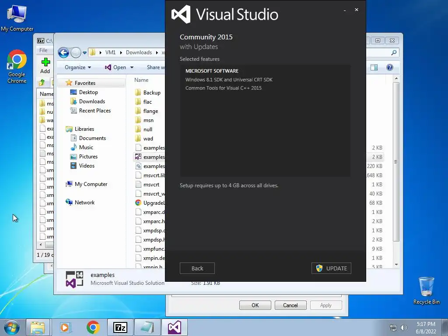
Task: Click the Explorer vertical scrollbar thumb
Action: click(396, 162)
